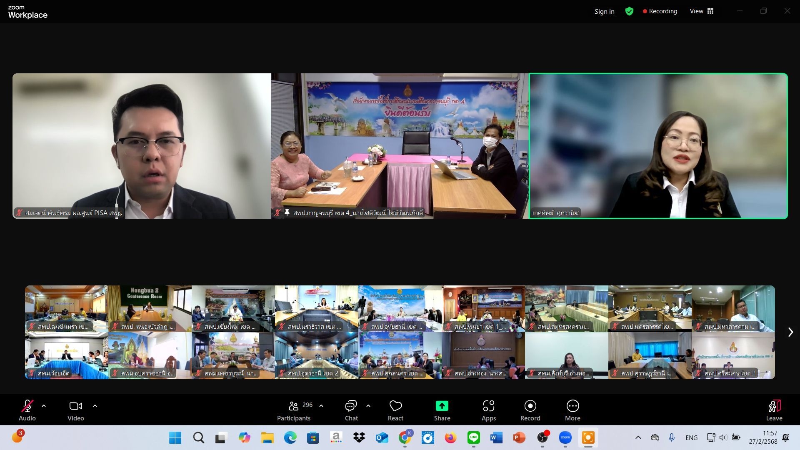800x450 pixels.
Task: Click the สพป.อุทัยธานี participant thumbnail
Action: pos(400,309)
